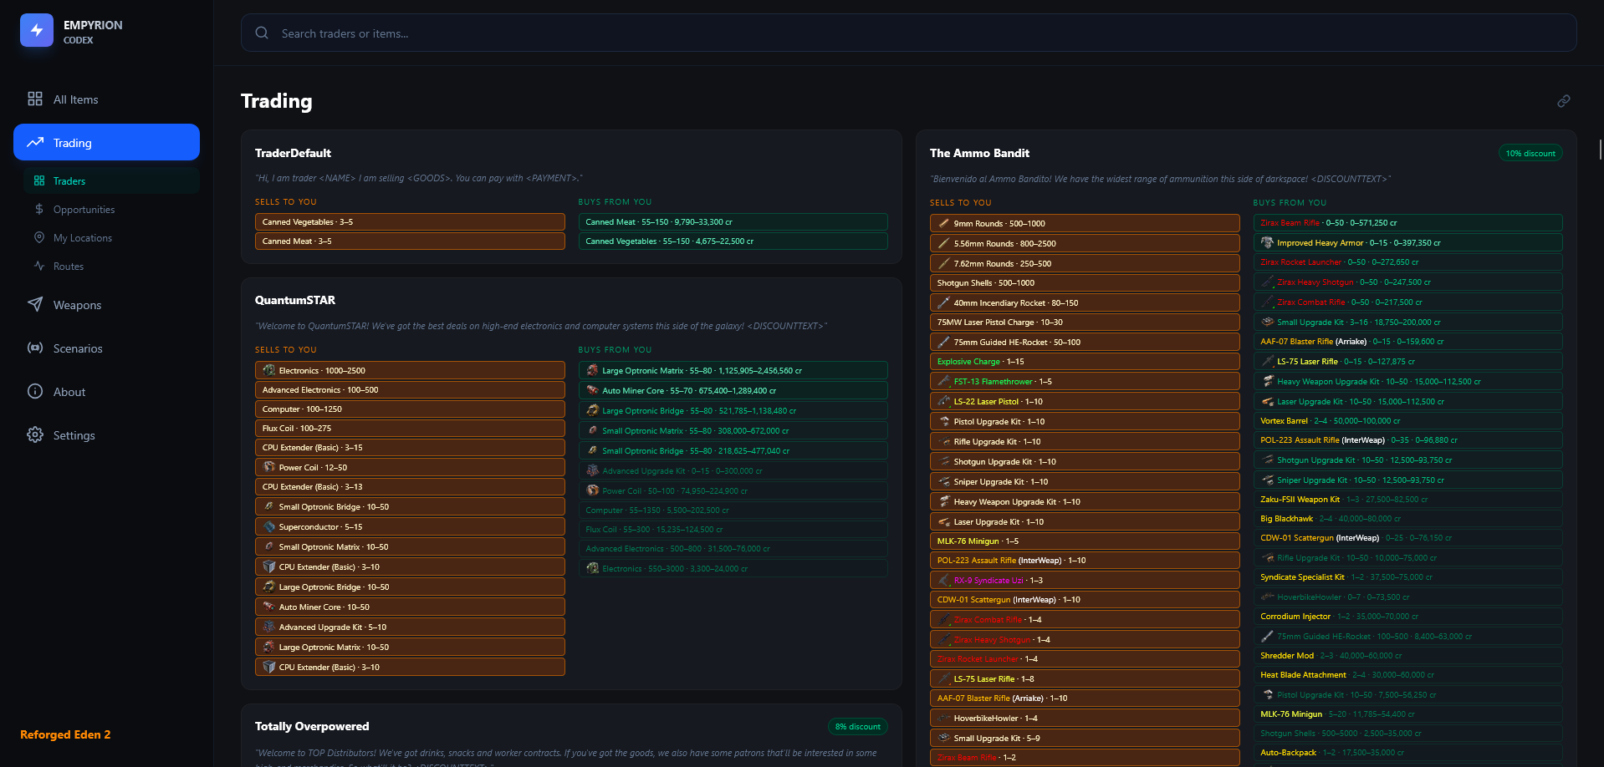Click the Empyrion Codex lightning logo
The height and width of the screenshot is (767, 1604).
(37, 31)
